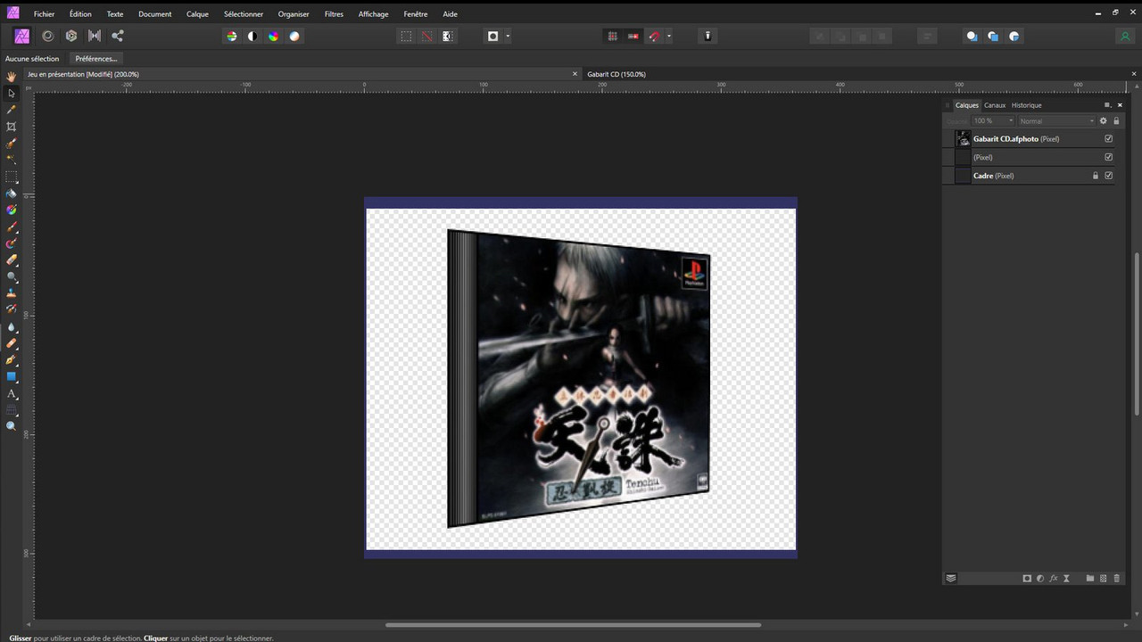Add a mask layer from Calques panel

coord(1027,579)
